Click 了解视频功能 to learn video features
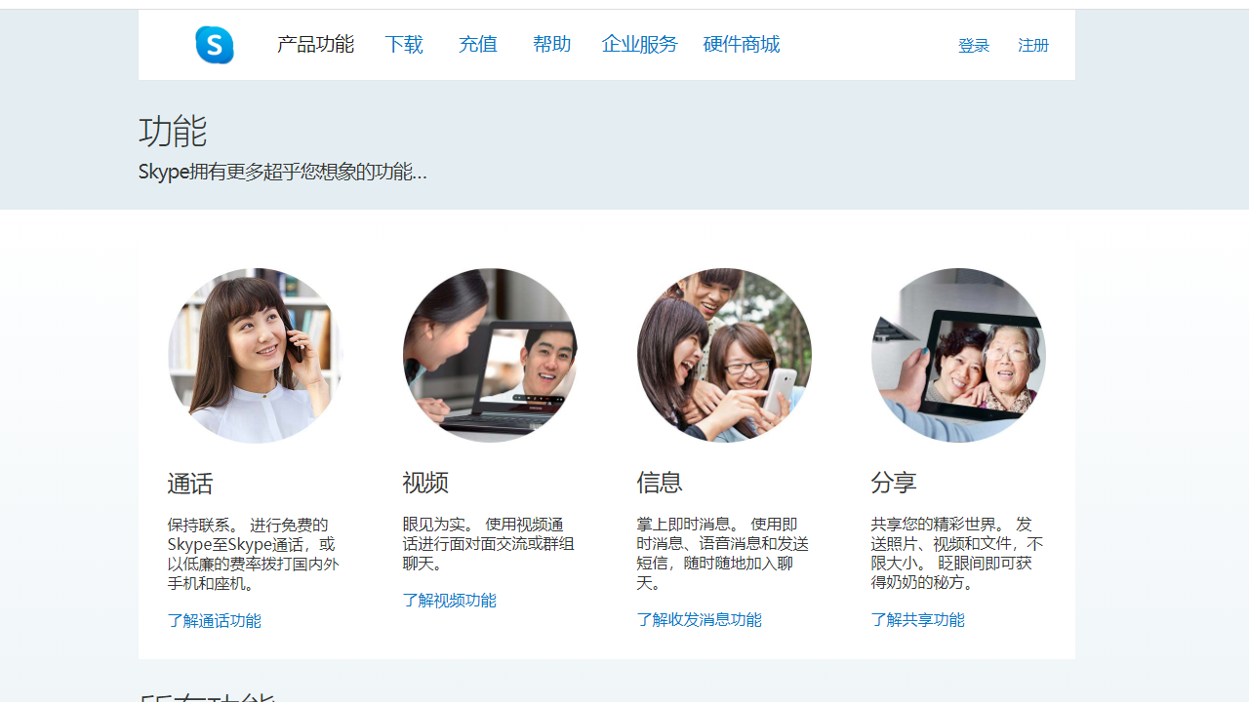1249x702 pixels. tap(449, 600)
